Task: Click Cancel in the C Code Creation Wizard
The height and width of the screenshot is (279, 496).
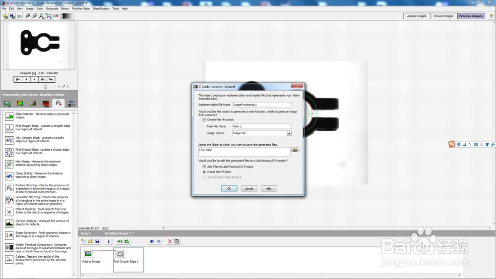Action: [249, 189]
